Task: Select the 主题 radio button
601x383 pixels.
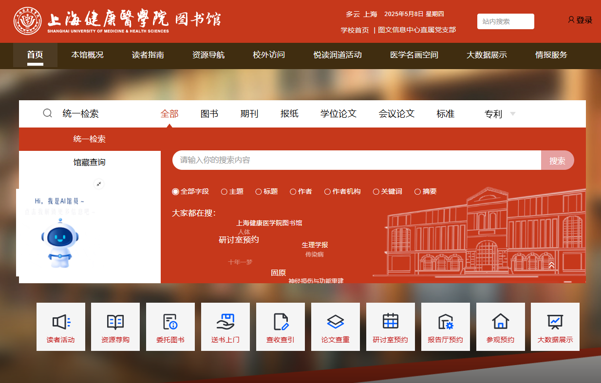Action: click(x=224, y=192)
